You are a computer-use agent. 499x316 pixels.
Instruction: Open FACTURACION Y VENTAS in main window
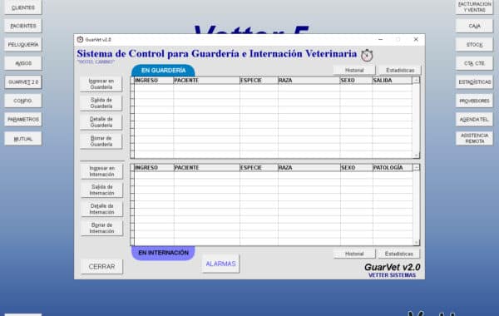pyautogui.click(x=474, y=7)
